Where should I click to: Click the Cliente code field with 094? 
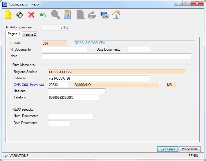pyautogui.click(x=54, y=43)
